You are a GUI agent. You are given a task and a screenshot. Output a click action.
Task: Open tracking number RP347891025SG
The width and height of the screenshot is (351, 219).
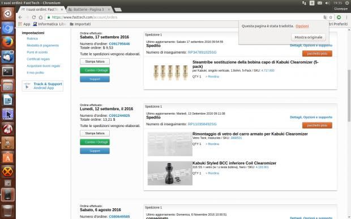click(202, 52)
